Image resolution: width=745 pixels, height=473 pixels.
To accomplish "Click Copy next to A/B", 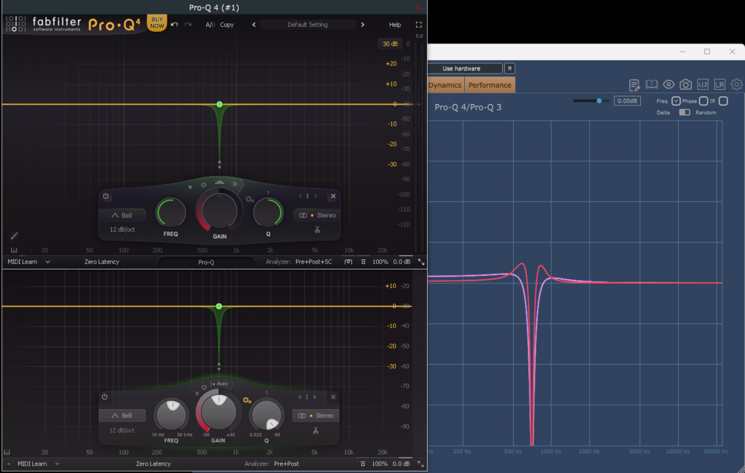I will 227,25.
